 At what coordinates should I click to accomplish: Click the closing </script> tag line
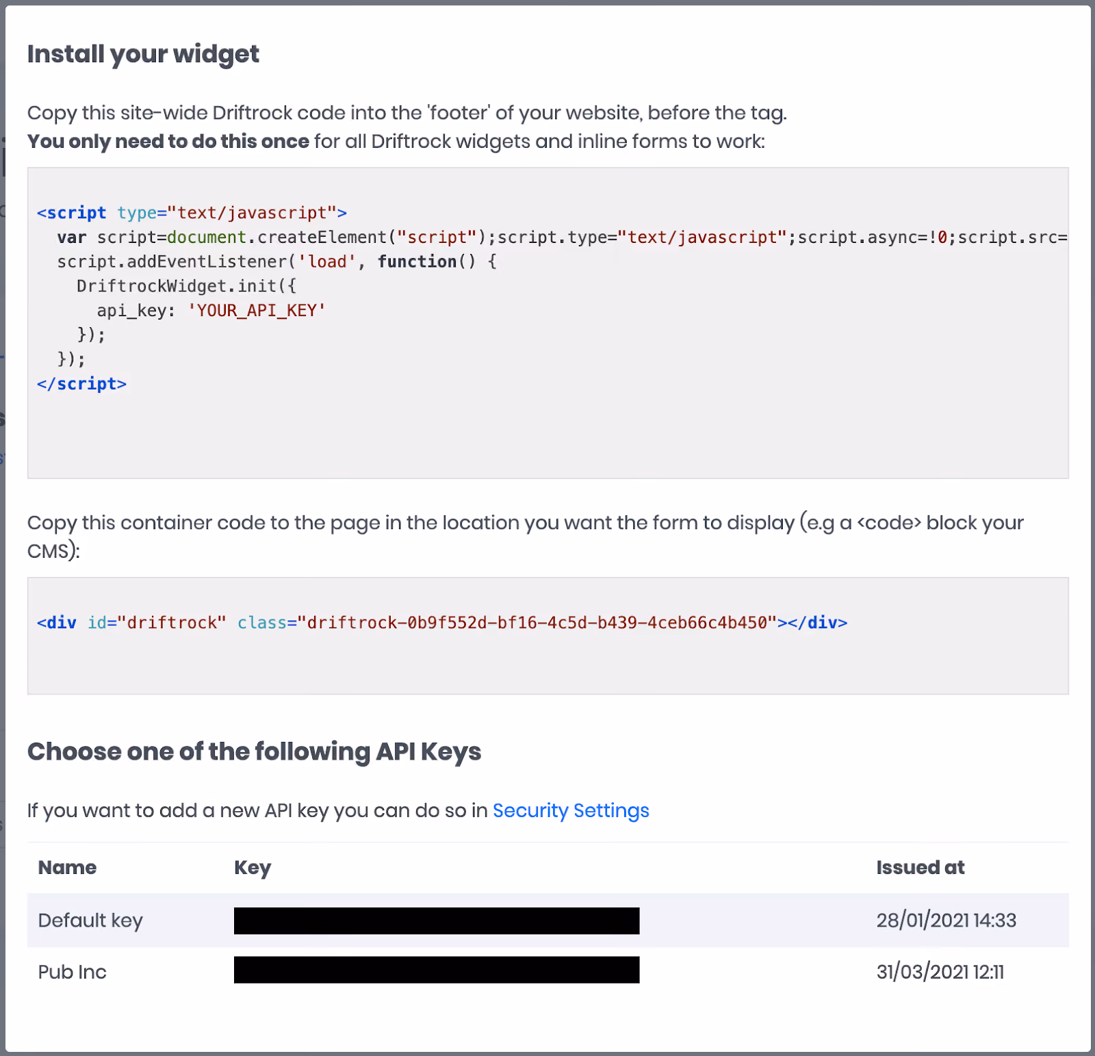pos(81,384)
